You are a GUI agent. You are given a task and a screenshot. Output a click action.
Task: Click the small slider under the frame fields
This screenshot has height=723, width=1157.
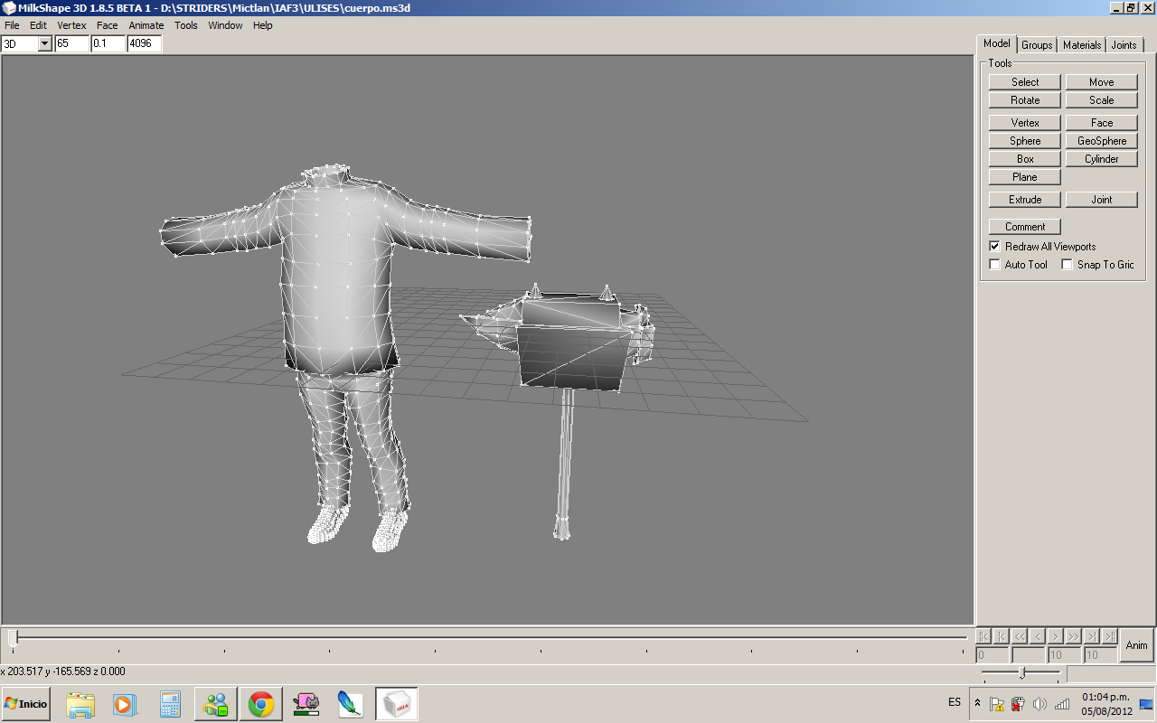coord(1021,673)
